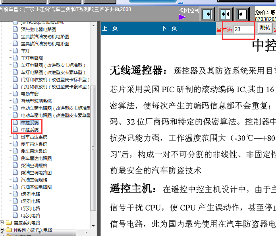
Task: Click the center-split view control icon
Action: point(226,14)
